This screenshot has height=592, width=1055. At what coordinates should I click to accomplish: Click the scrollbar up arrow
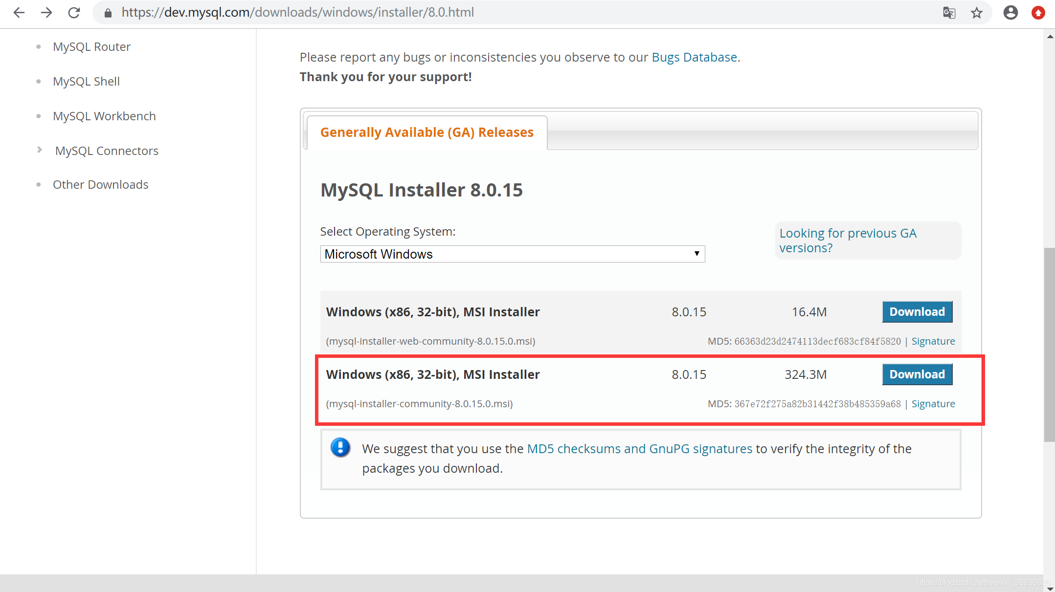(1049, 36)
